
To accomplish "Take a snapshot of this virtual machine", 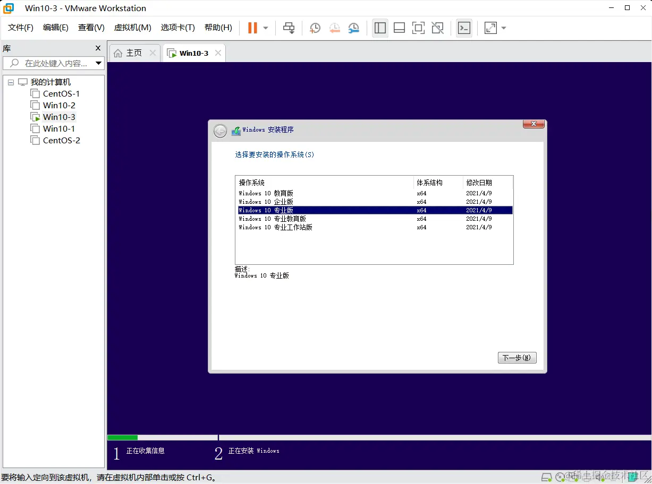I will (x=315, y=28).
